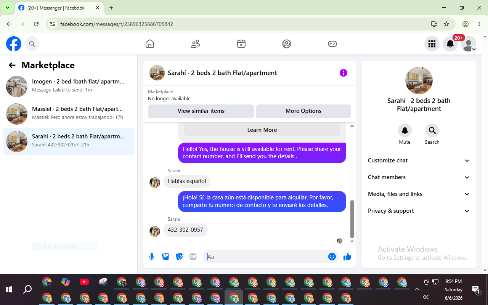Click the address bar URL

point(117,24)
